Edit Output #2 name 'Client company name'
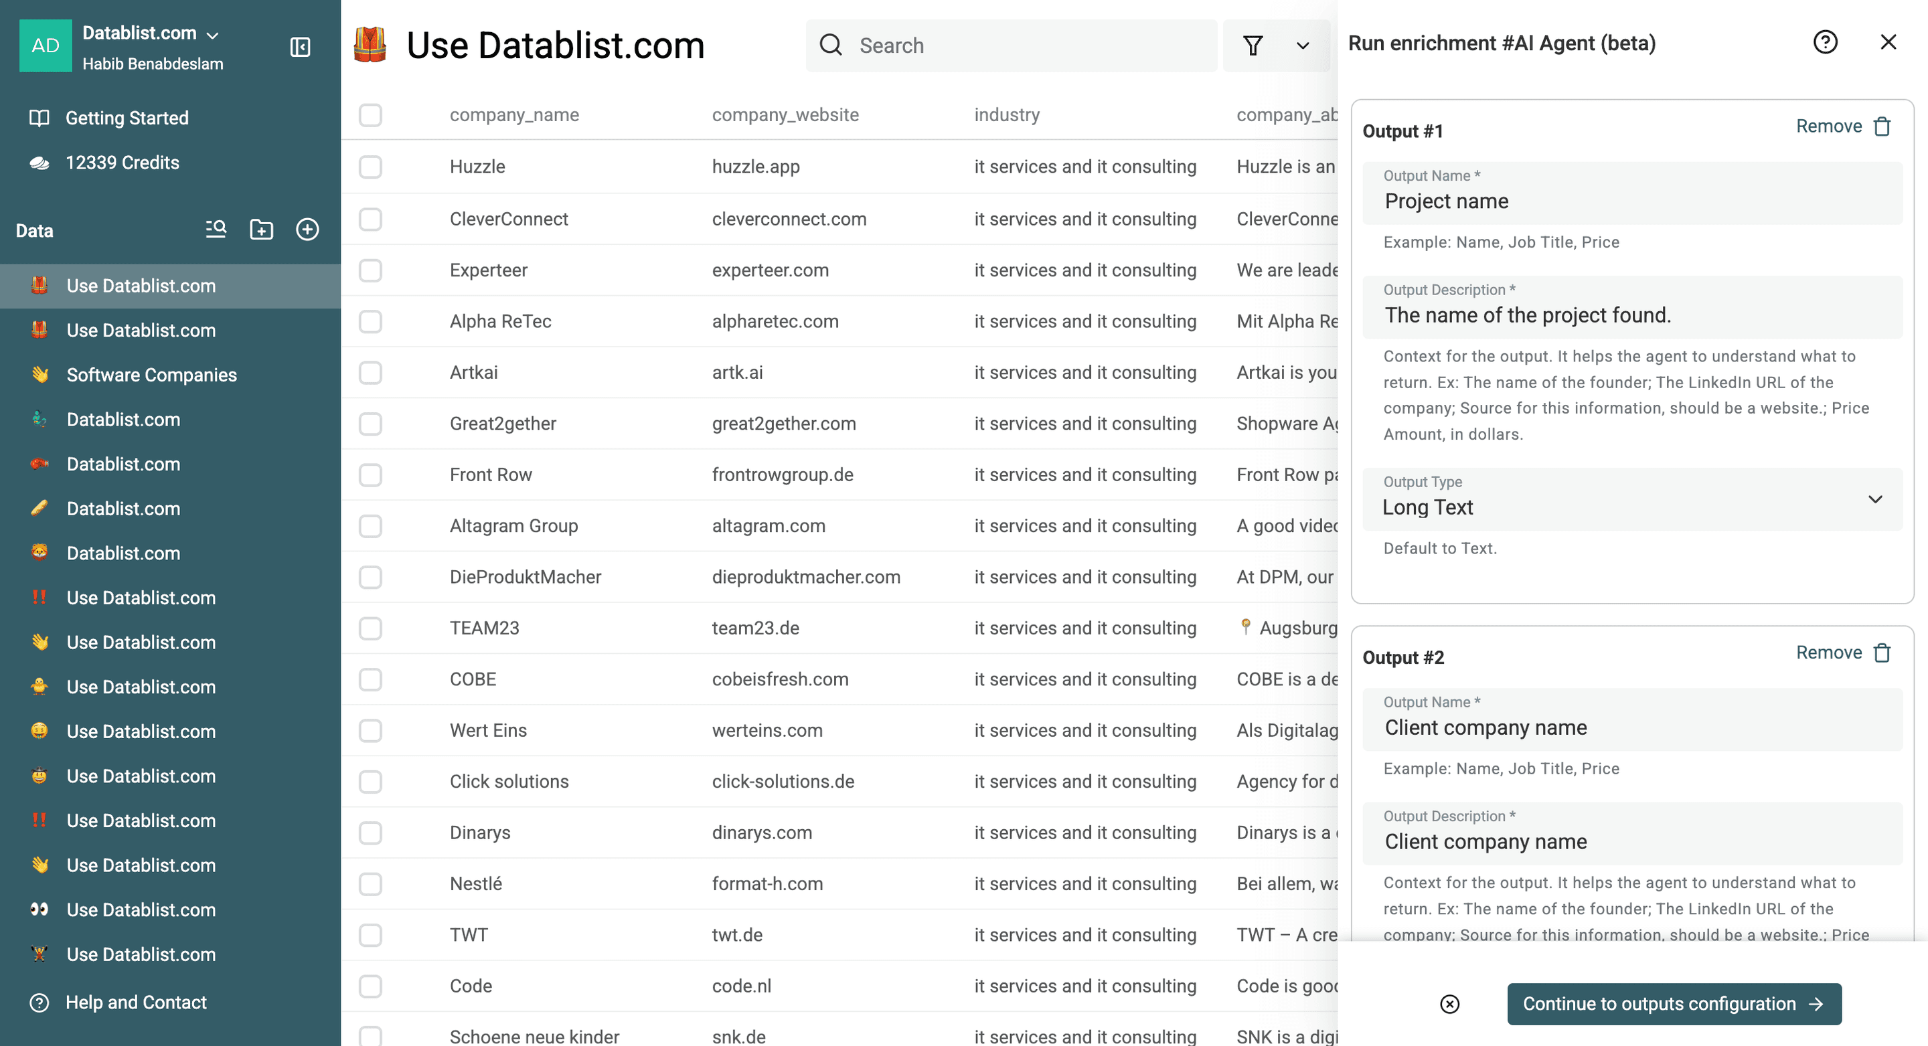The image size is (1928, 1046). point(1632,720)
